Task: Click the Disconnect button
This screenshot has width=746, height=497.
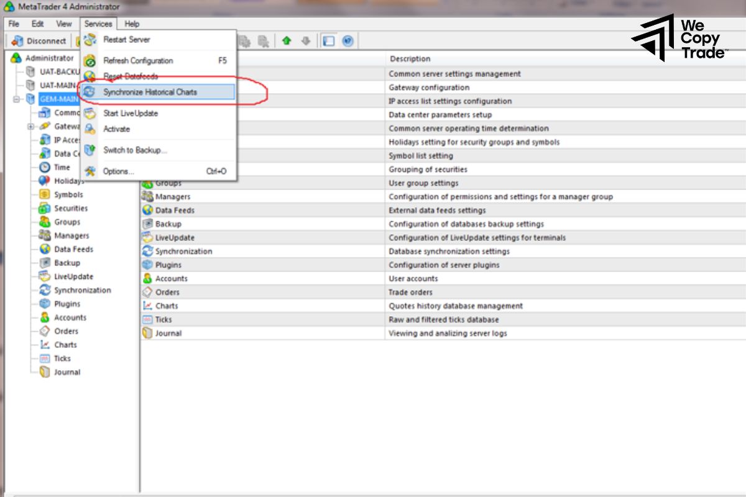Action: pyautogui.click(x=39, y=41)
